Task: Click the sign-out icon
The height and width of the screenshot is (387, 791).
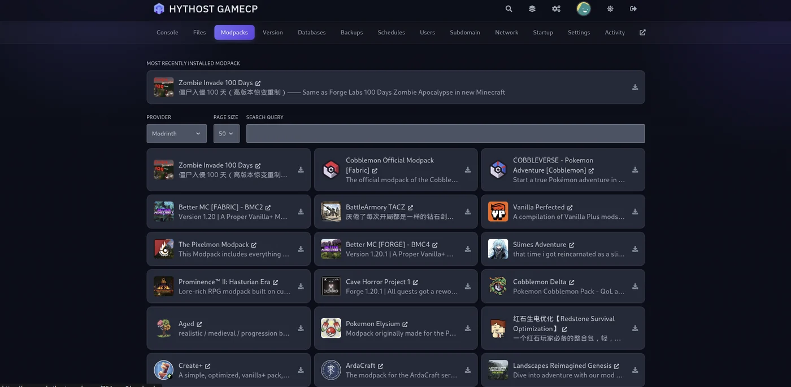Action: pos(633,9)
